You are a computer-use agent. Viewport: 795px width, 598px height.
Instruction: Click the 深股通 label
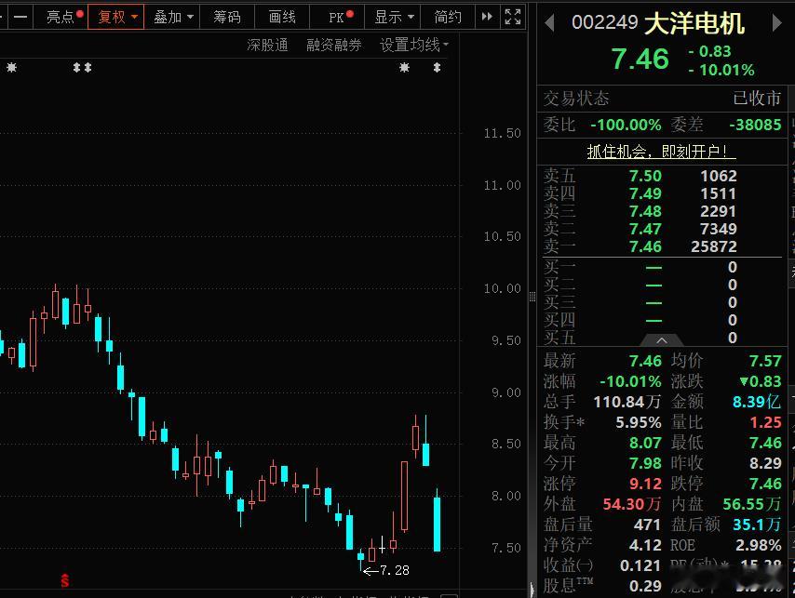click(x=267, y=45)
